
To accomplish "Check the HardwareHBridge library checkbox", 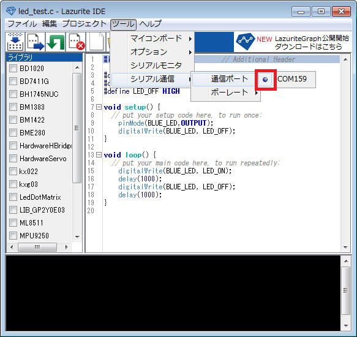I will [13, 145].
